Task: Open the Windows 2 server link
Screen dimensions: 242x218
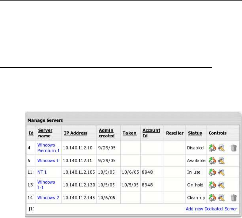Action: (48, 198)
